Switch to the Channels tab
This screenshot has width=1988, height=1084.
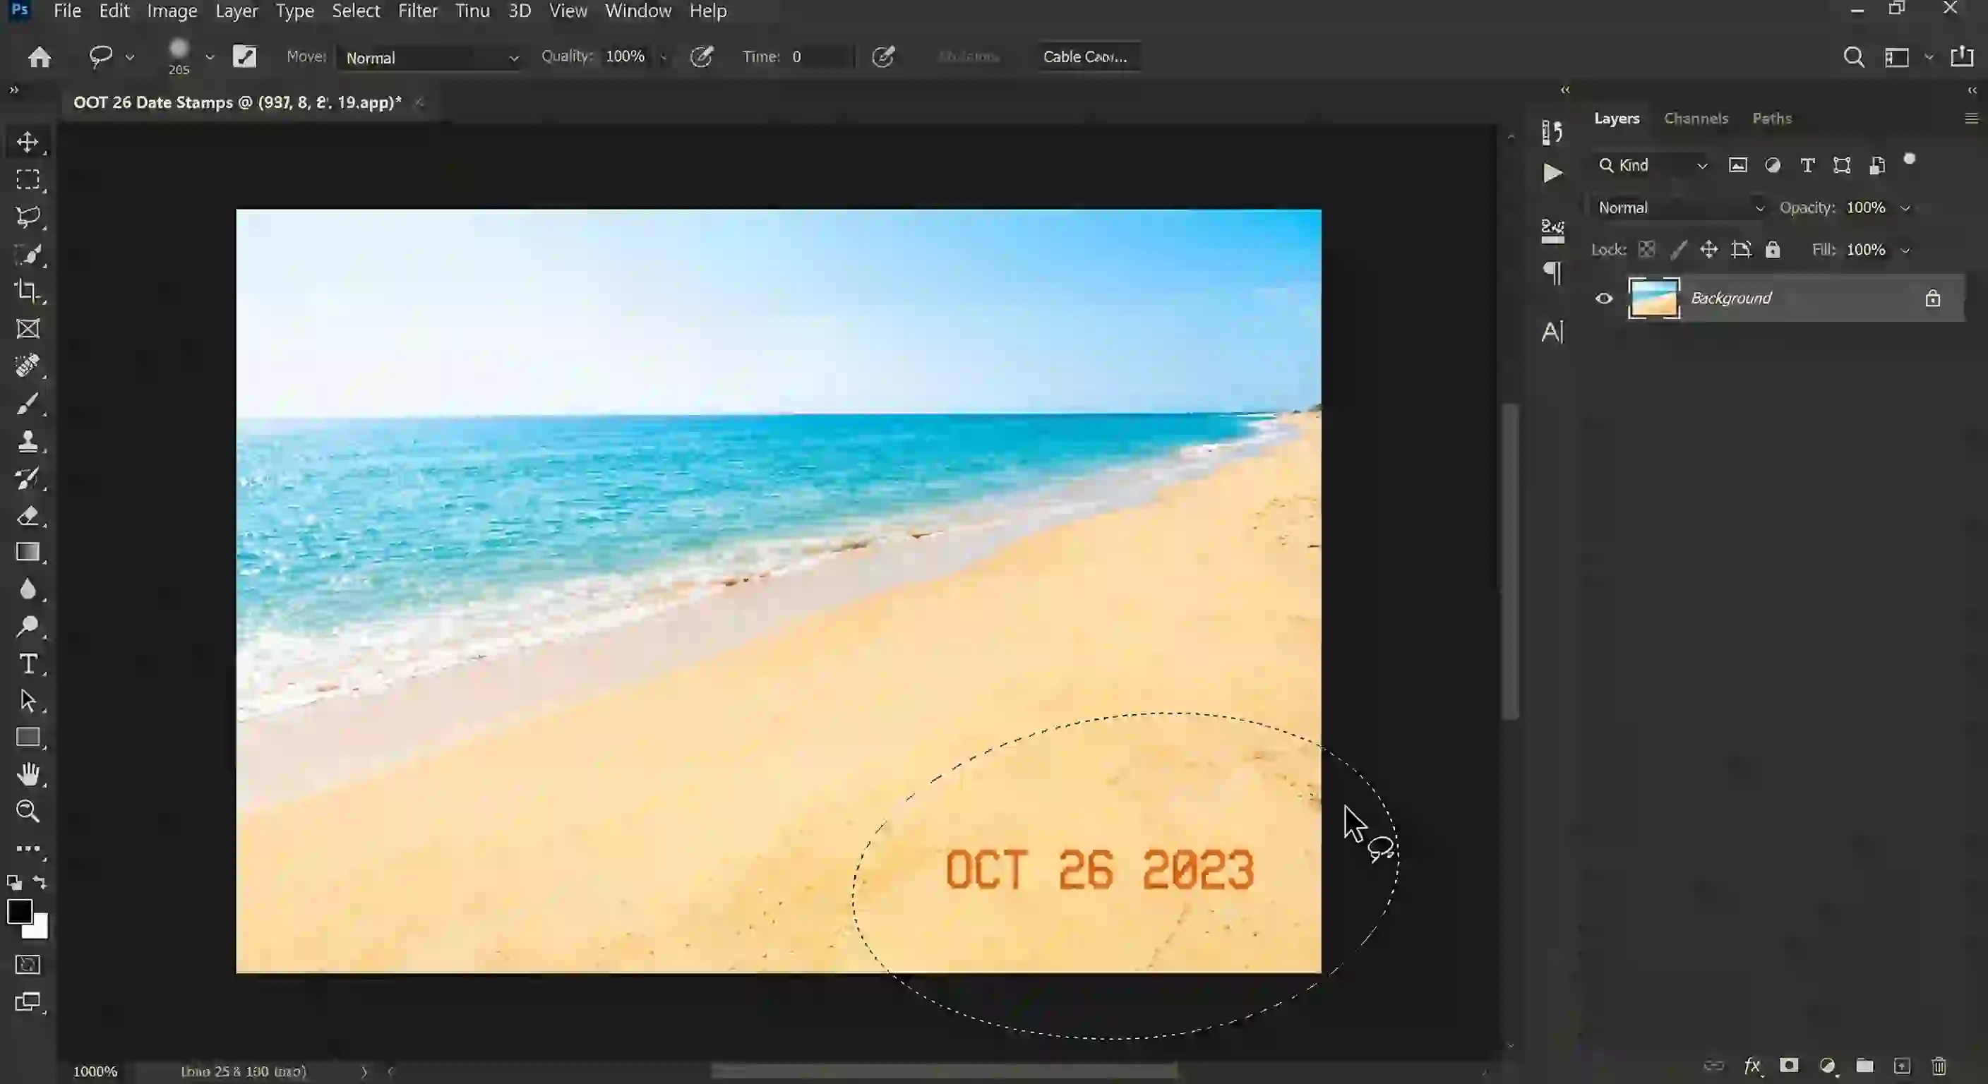point(1696,118)
